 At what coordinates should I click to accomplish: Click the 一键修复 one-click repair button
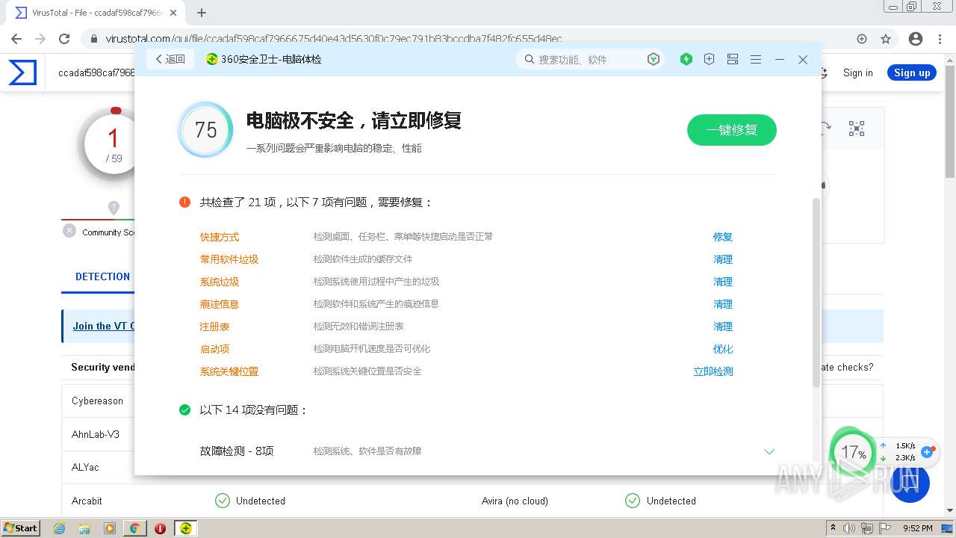point(731,130)
